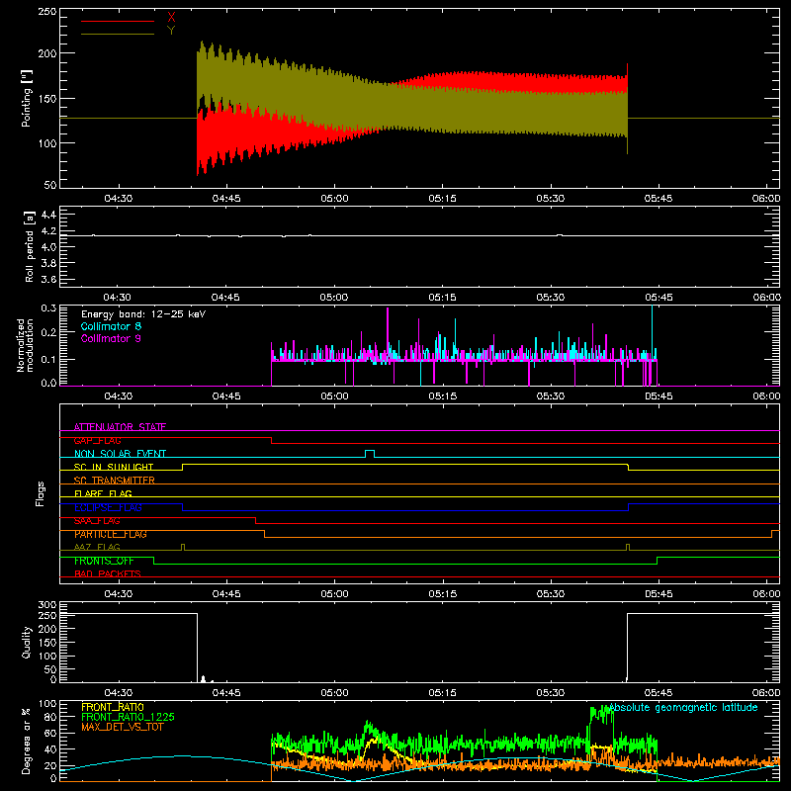Click the NON_SOLAR_EVENT pulse near 05:05

[370, 453]
